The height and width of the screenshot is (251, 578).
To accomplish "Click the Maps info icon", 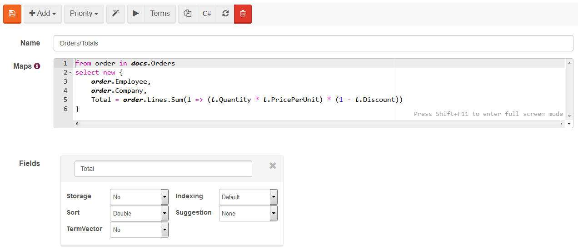I will coord(37,66).
